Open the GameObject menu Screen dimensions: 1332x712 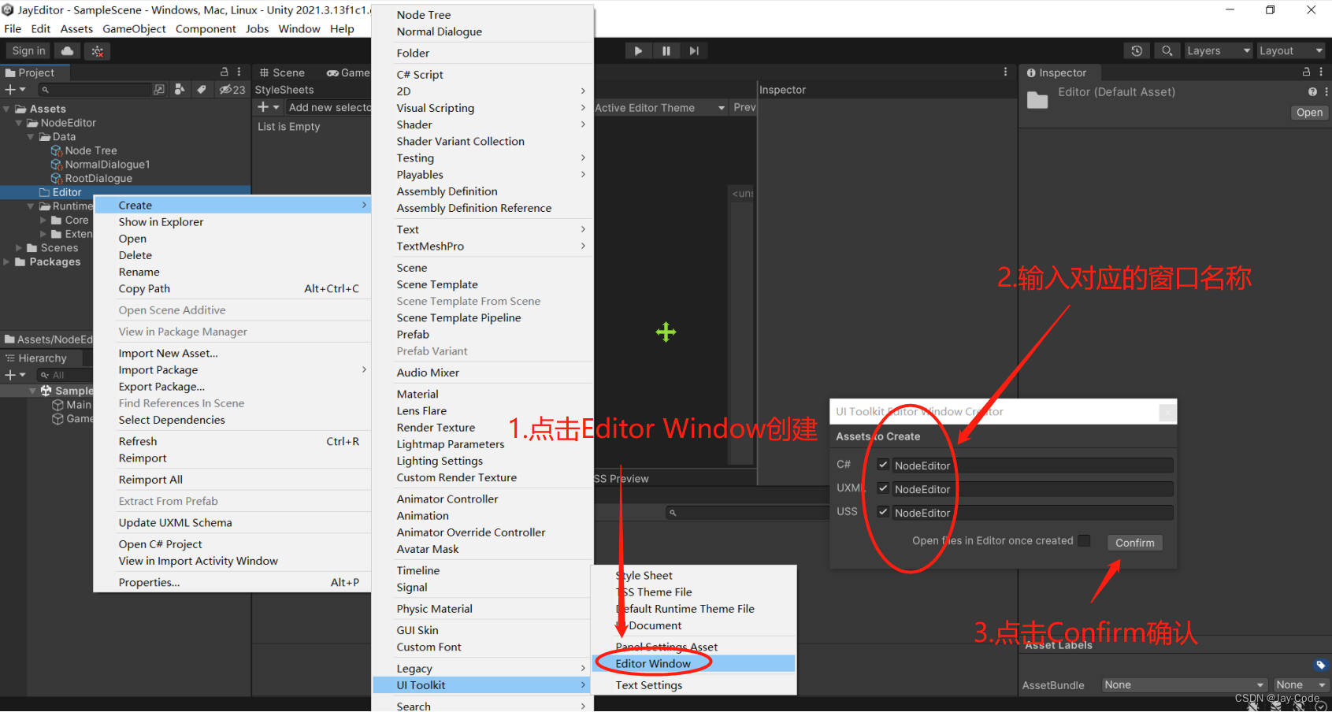click(134, 29)
